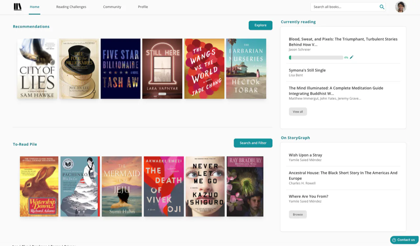This screenshot has height=246, width=420.
Task: Open The Mind Illuminated title
Action: click(x=336, y=91)
